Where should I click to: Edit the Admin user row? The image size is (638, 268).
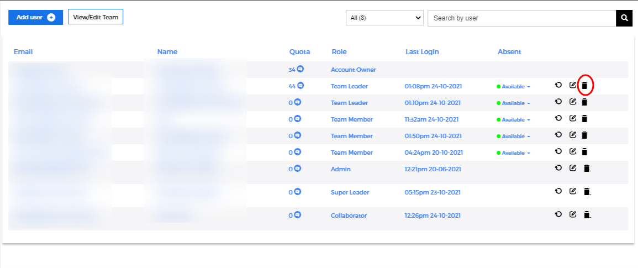573,168
